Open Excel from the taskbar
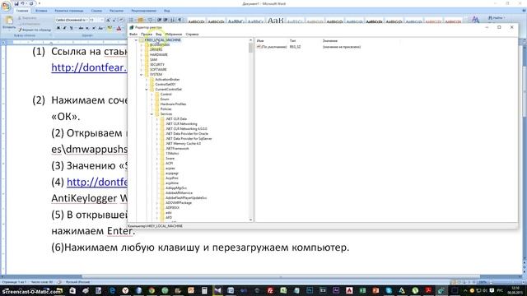527x296 pixels. tap(362, 290)
